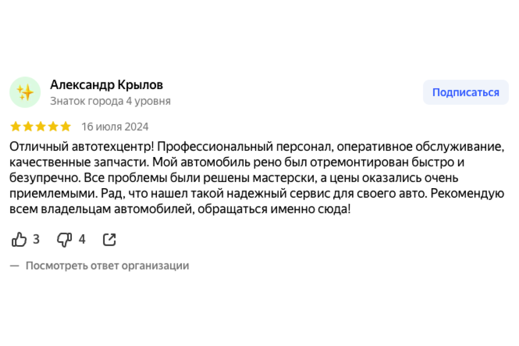Dislike the review with thumbs-down icon
This screenshot has height=346, width=519.
tap(64, 239)
